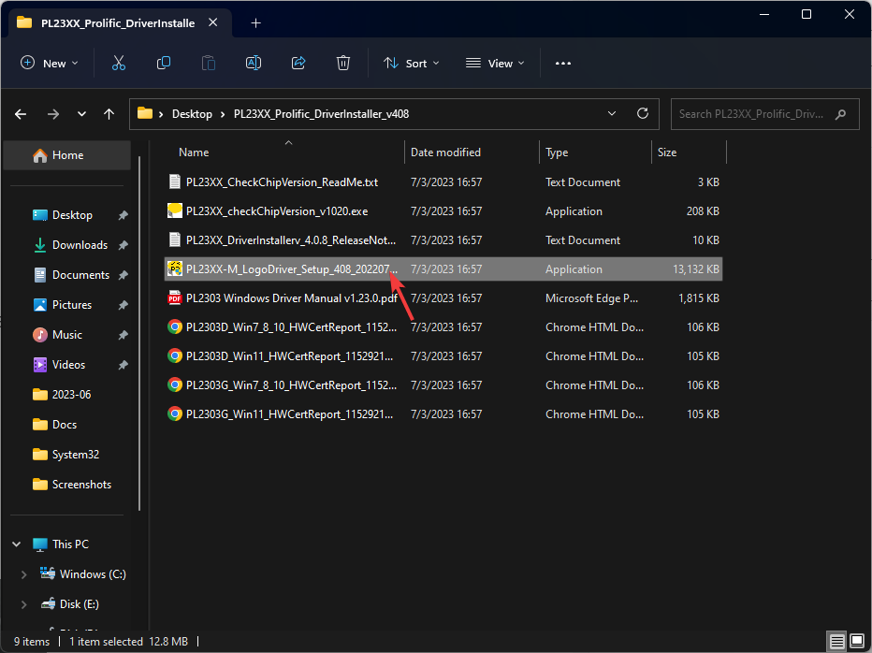Switch to details view in status bar
This screenshot has height=653, width=872.
coord(836,642)
